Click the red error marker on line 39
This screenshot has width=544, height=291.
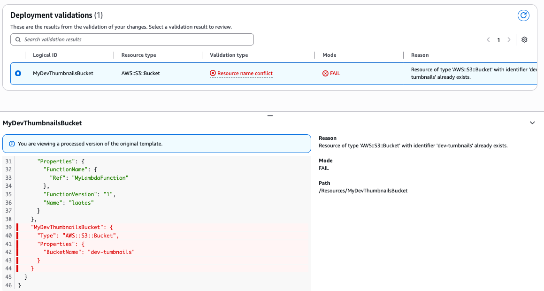click(x=17, y=227)
